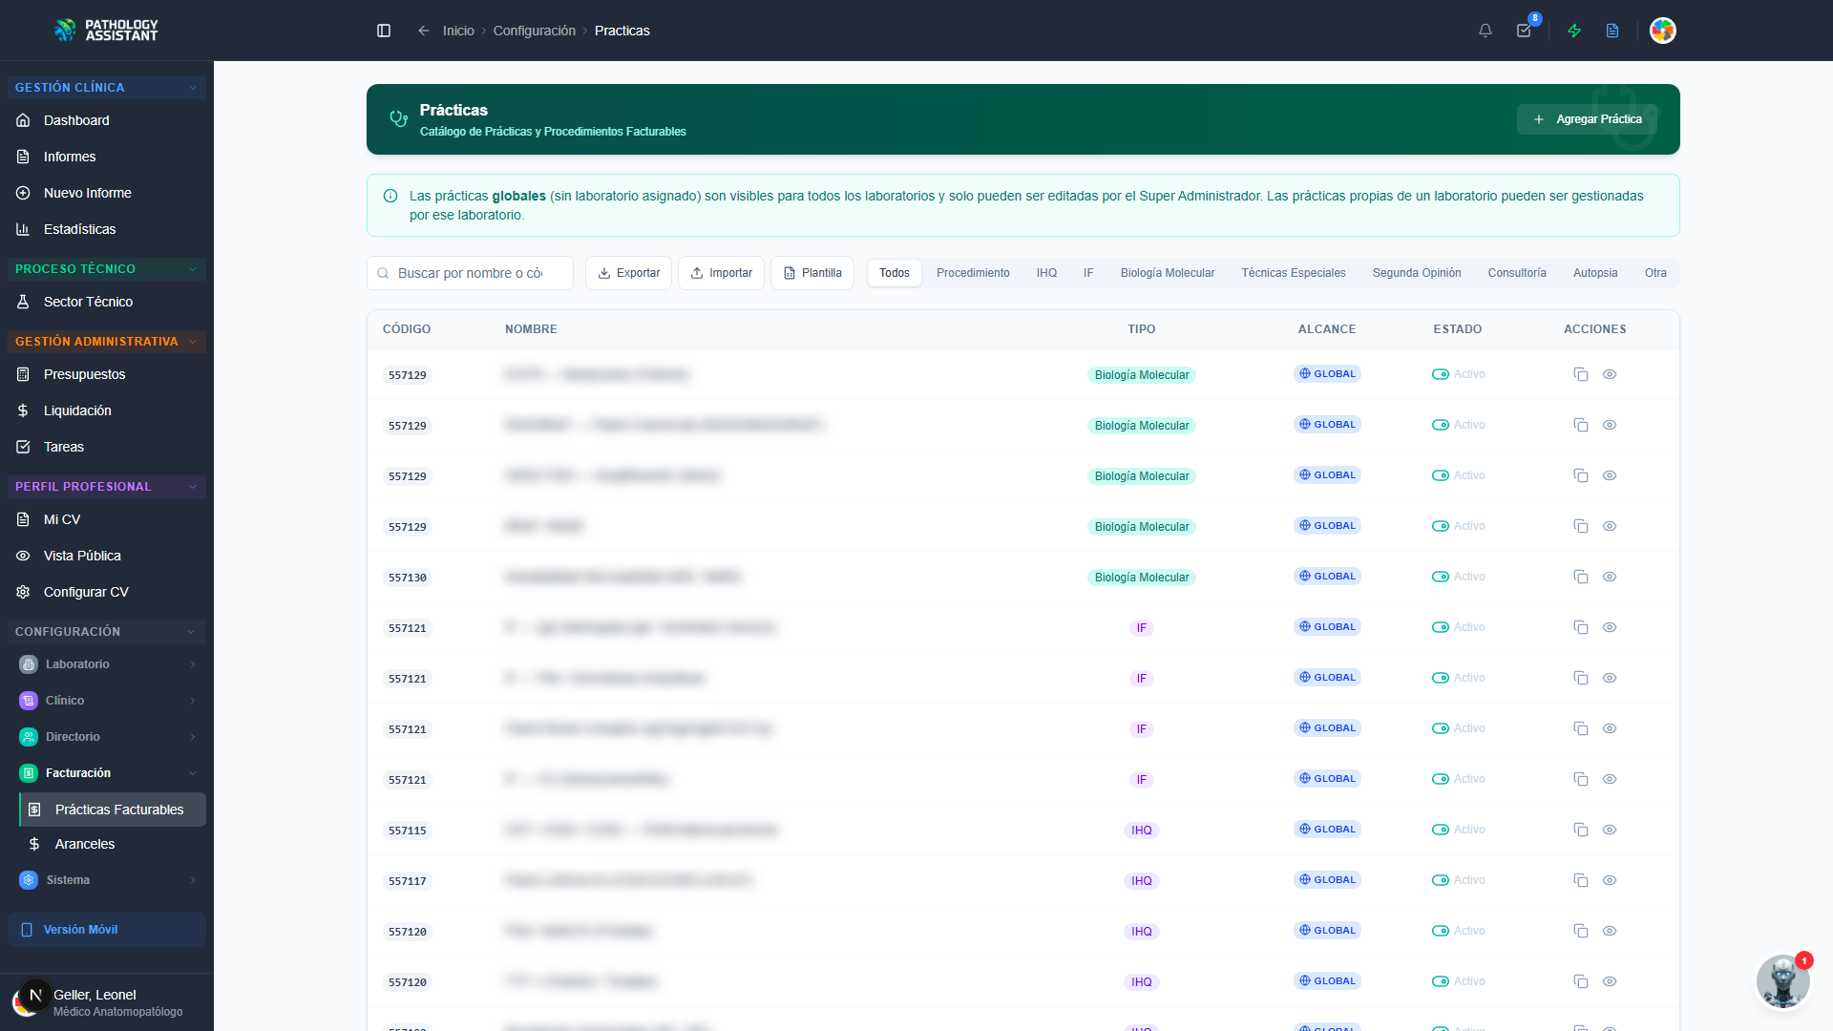Screen dimensions: 1833x1031
Task: Open the notifications bell
Action: (x=1485, y=31)
